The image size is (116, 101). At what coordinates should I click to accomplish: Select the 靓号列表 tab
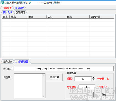click(8, 12)
